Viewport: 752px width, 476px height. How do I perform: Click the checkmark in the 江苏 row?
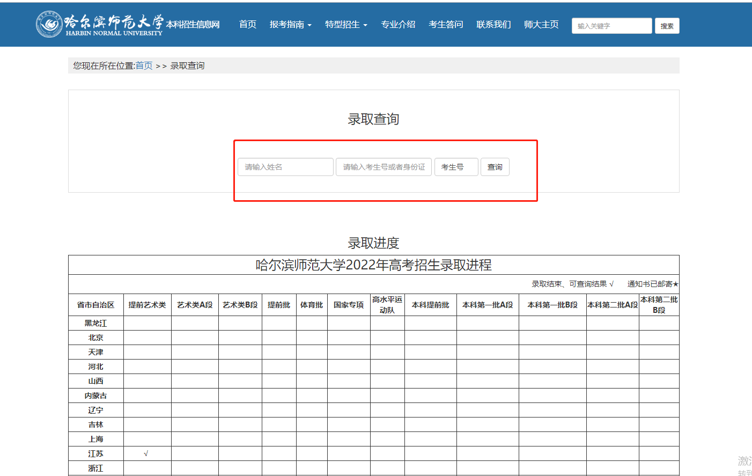146,453
